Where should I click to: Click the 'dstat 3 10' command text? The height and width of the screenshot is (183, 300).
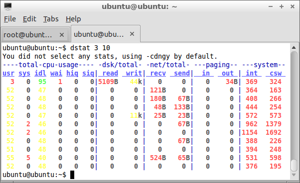(90, 48)
